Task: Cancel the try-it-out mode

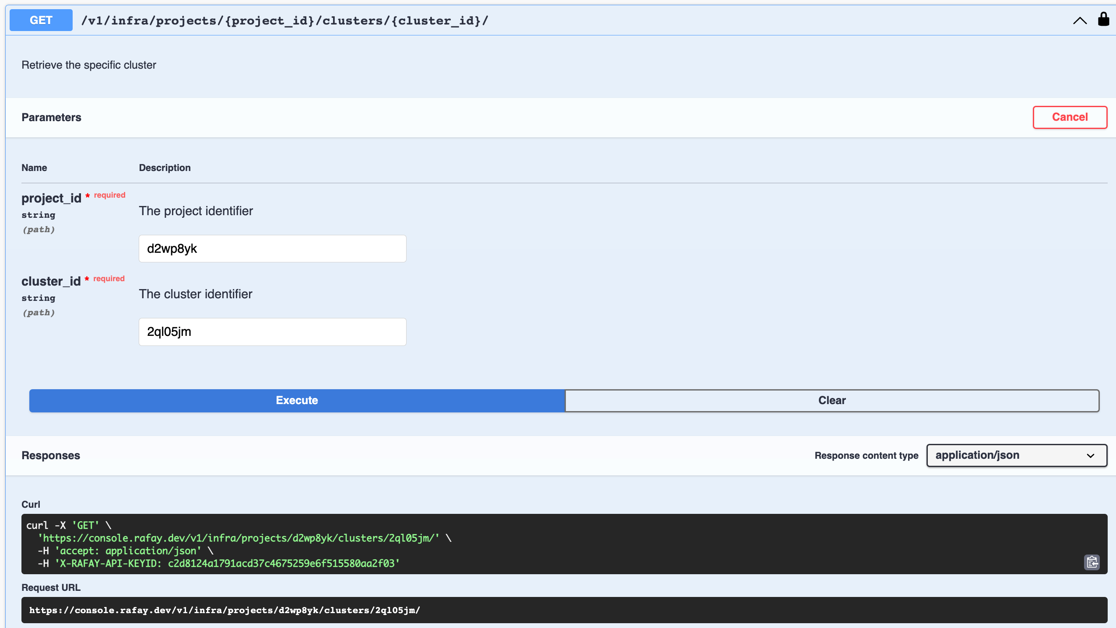Action: (1070, 117)
